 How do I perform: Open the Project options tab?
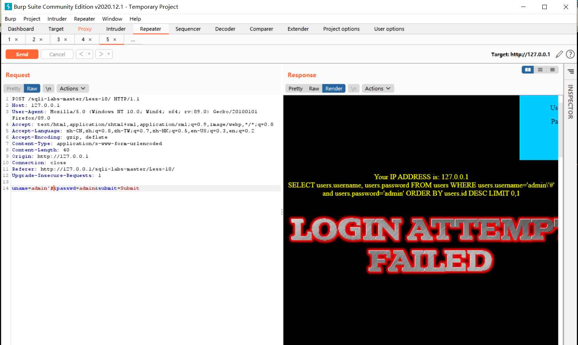tap(341, 29)
